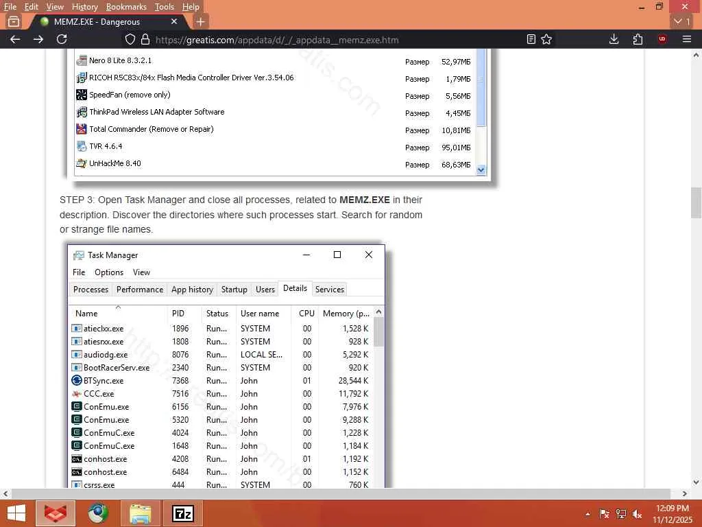The height and width of the screenshot is (527, 702).
Task: Open 7-Zip from the taskbar
Action: pyautogui.click(x=183, y=513)
